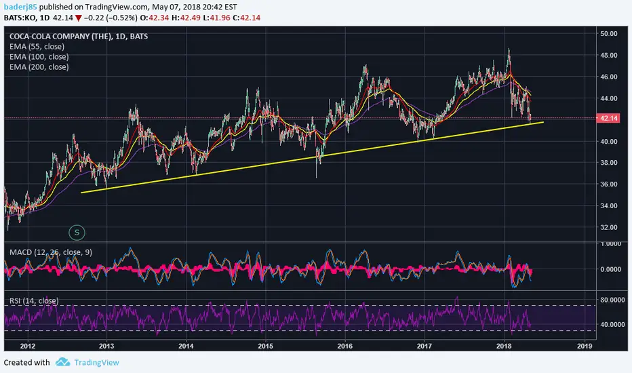
Task: Click the yellow ascending trendline
Action: pos(313,157)
